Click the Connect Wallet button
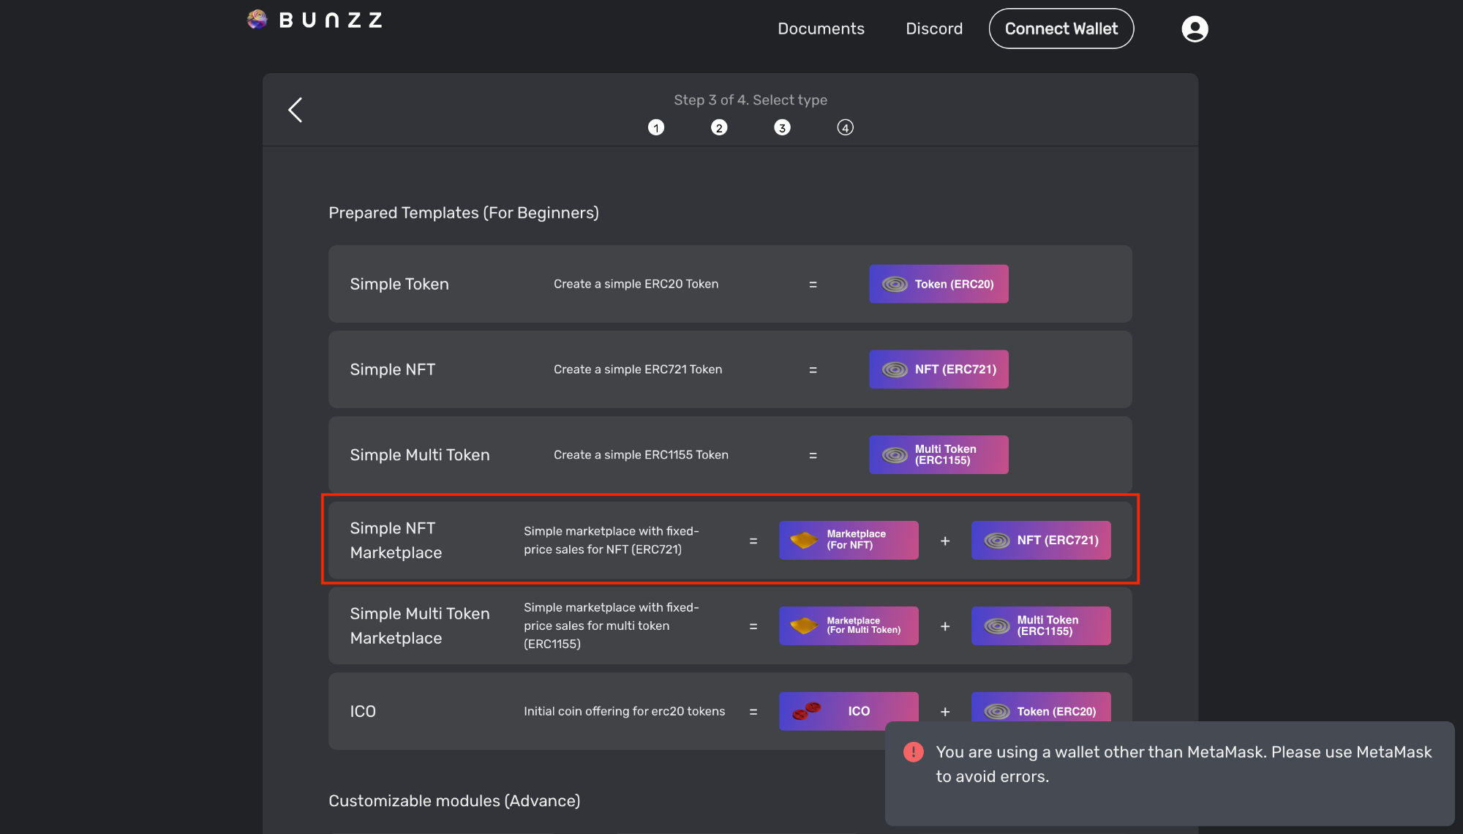Image resolution: width=1463 pixels, height=834 pixels. coord(1061,29)
